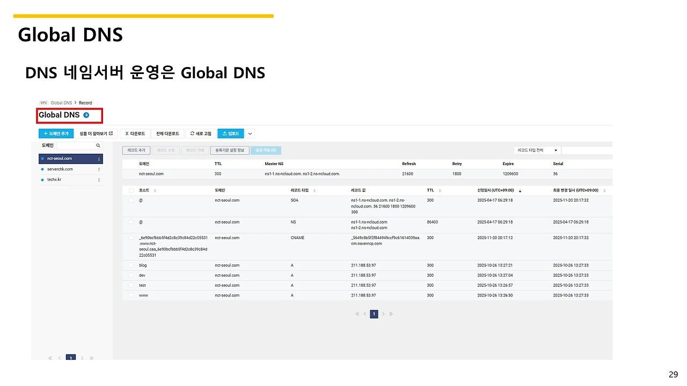Select page 1 in domain list pagination
The width and height of the screenshot is (687, 386).
[x=71, y=358]
